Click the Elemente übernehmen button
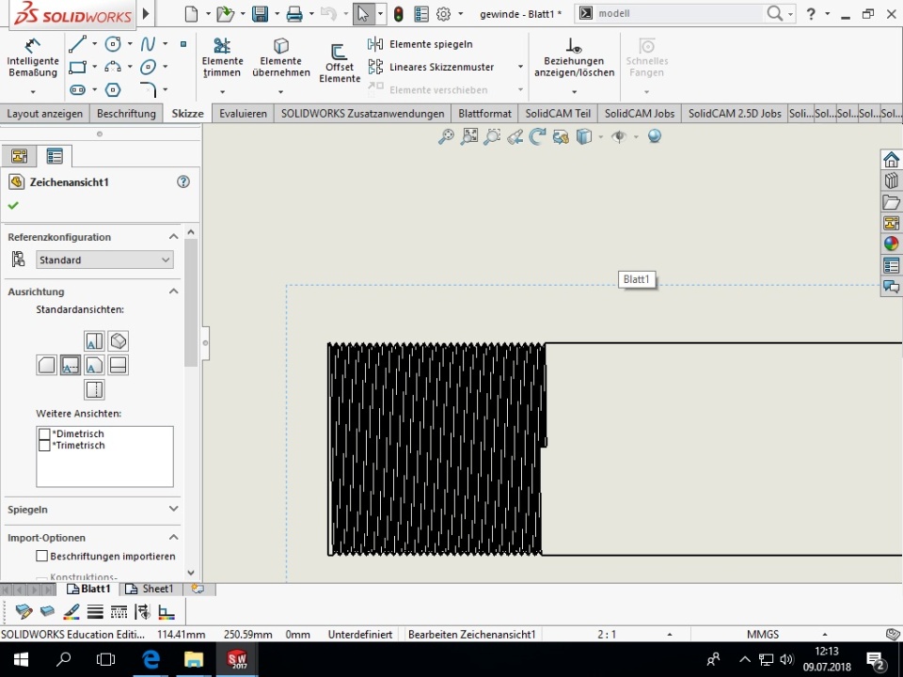 pos(280,57)
